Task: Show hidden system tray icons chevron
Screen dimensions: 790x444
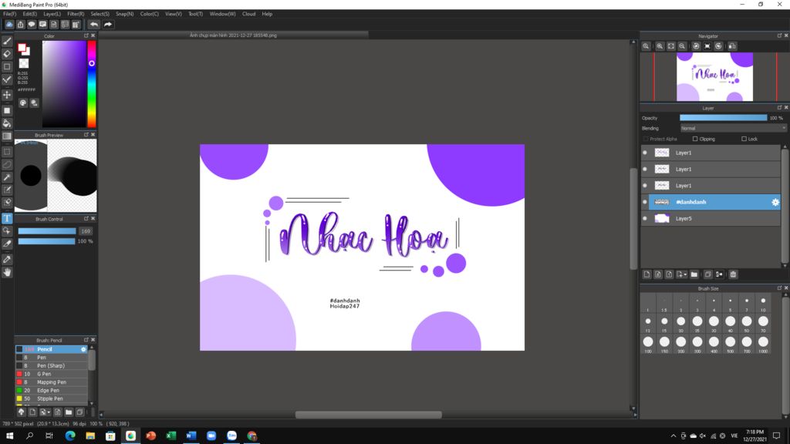Action: [673, 436]
